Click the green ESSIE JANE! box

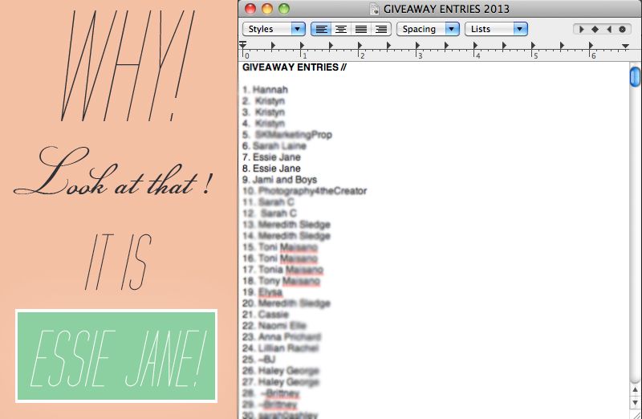click(116, 356)
